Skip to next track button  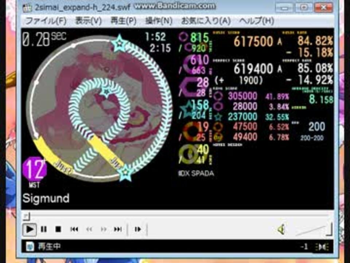pyautogui.click(x=118, y=229)
